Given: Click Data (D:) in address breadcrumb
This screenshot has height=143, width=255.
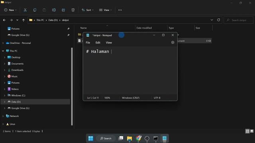Looking at the screenshot, I should pyautogui.click(x=53, y=20).
